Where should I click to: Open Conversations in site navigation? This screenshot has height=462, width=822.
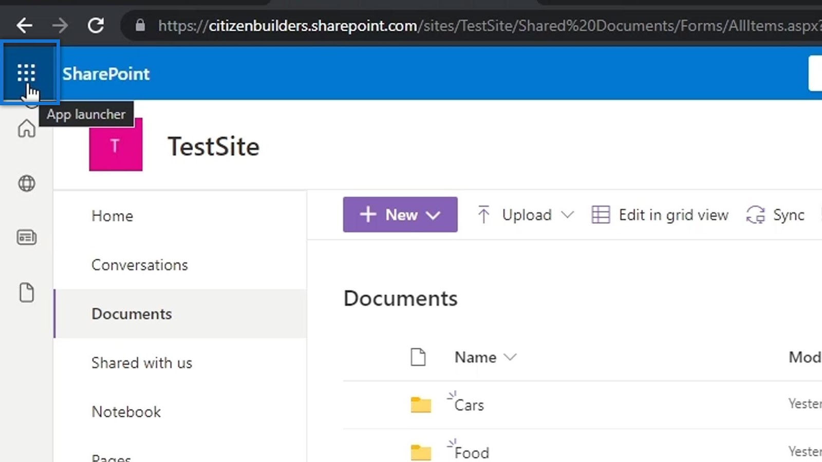(x=140, y=265)
